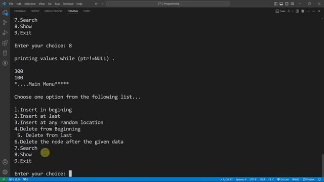Split the terminal

[x=297, y=11]
